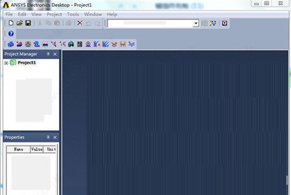The height and width of the screenshot is (195, 291).
Task: Open the Window menu
Action: [93, 14]
